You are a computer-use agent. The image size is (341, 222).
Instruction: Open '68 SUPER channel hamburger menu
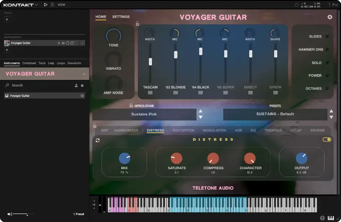226,93
